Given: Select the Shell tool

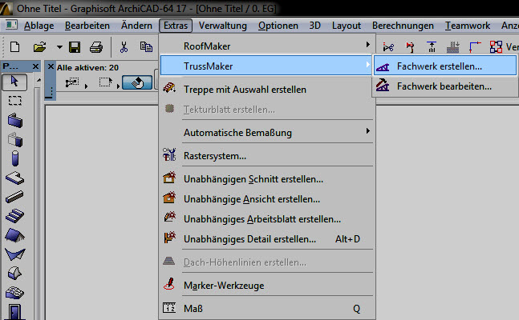Looking at the screenshot, I should point(15,254).
